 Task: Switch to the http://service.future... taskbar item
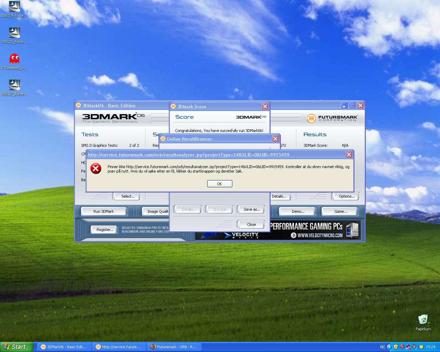tap(119, 347)
